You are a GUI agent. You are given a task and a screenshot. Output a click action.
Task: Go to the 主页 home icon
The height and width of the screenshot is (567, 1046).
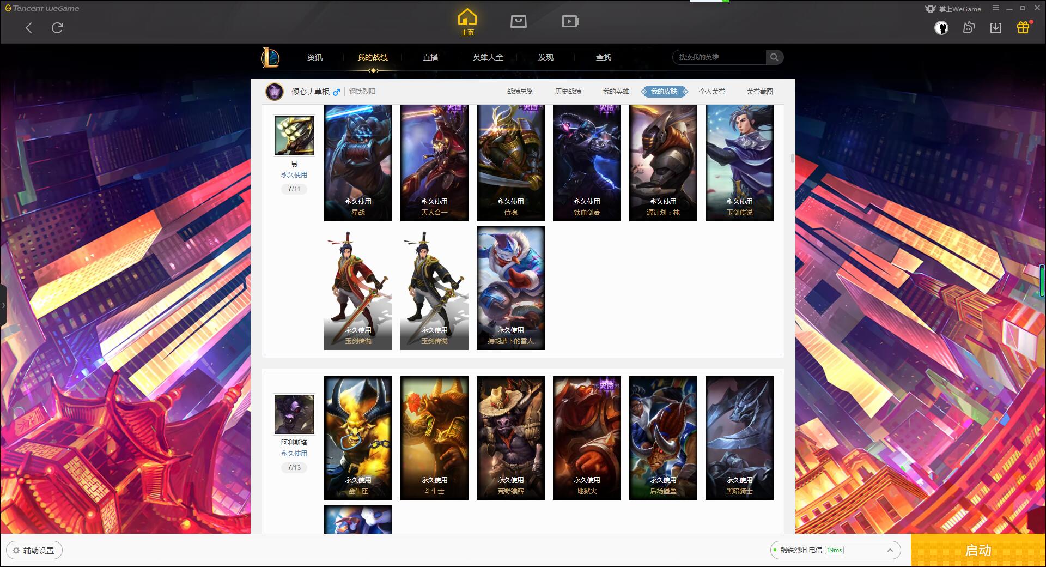[467, 22]
